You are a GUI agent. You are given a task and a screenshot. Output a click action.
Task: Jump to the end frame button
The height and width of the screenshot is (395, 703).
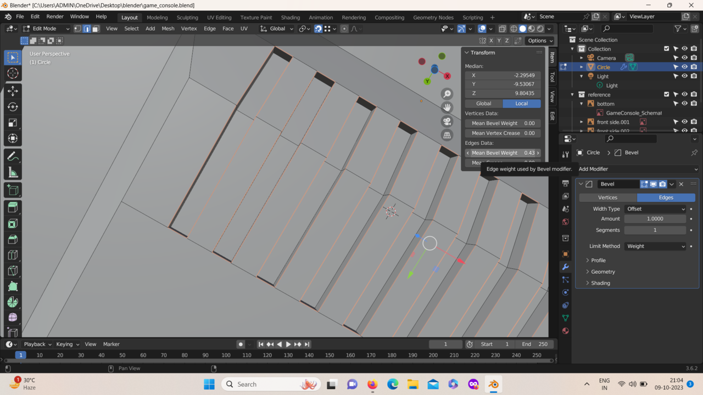point(307,345)
